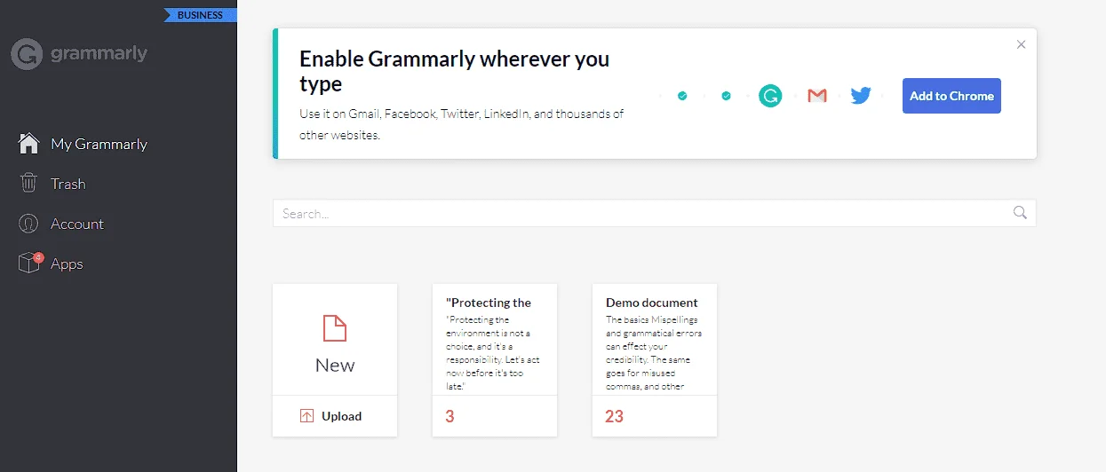Click the green Grammarly G icon in banner
This screenshot has width=1106, height=472.
[770, 96]
